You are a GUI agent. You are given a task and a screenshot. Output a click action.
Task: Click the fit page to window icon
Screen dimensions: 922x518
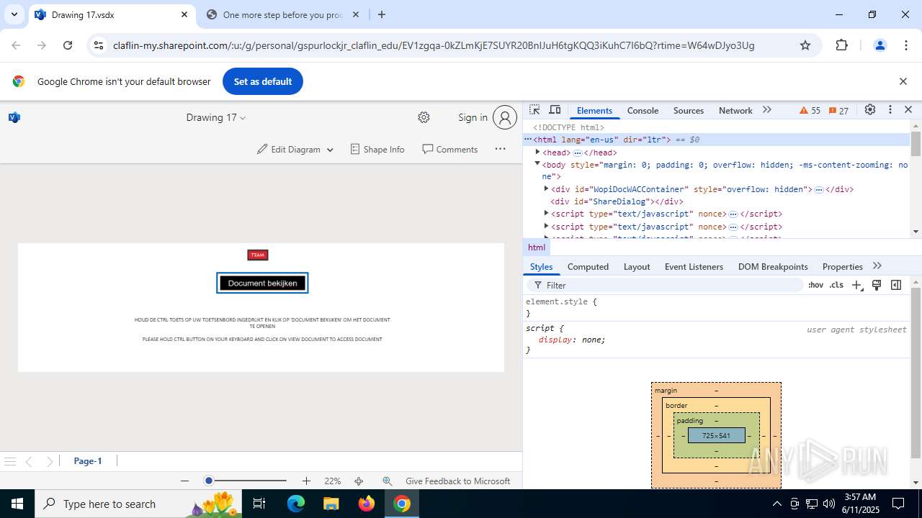(x=359, y=481)
